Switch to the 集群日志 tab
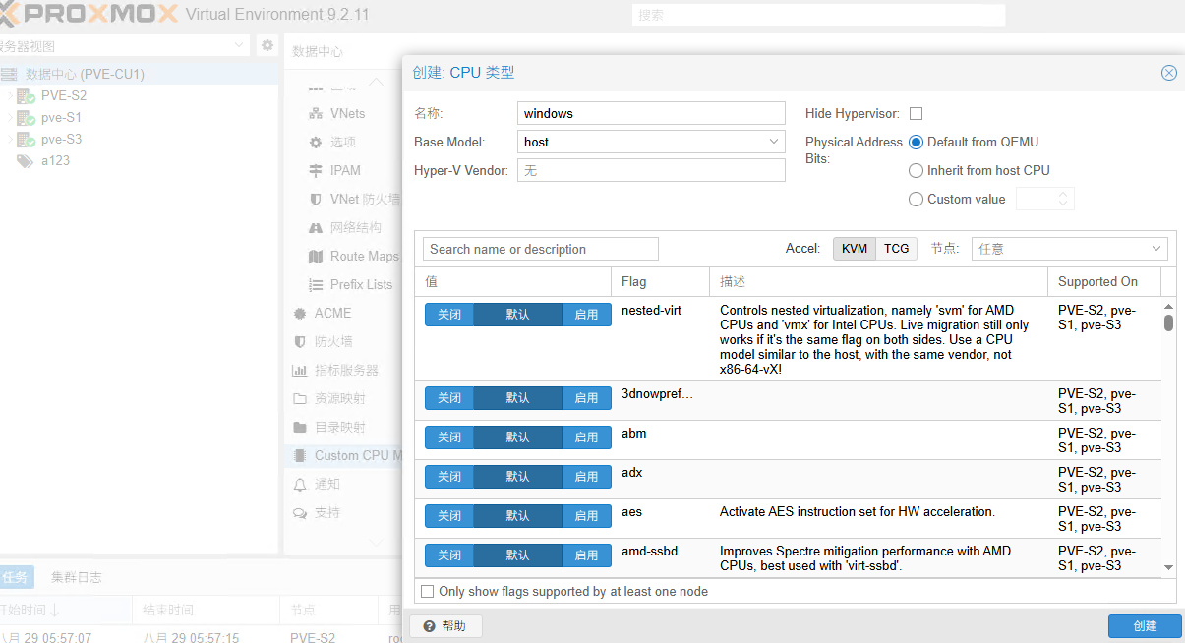The width and height of the screenshot is (1185, 643). (76, 577)
